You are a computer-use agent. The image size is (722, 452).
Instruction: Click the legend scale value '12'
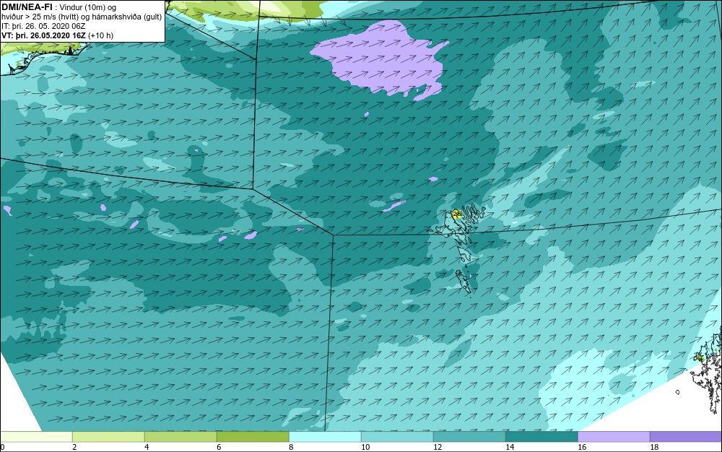point(438,448)
